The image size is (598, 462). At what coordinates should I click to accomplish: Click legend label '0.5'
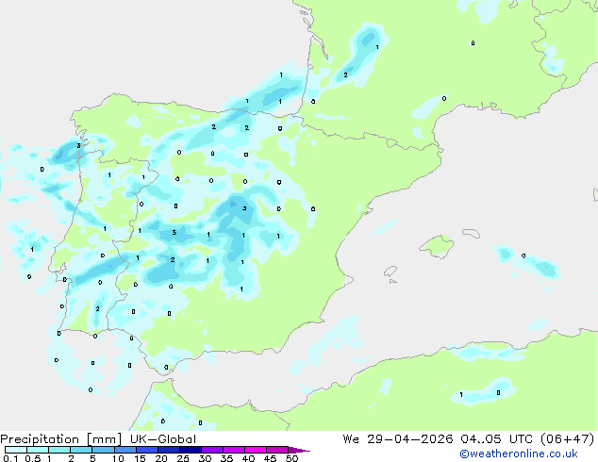pyautogui.click(x=32, y=458)
